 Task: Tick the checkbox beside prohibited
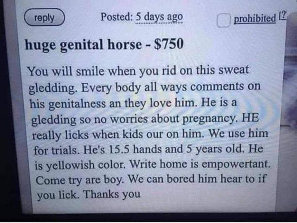tap(224, 19)
